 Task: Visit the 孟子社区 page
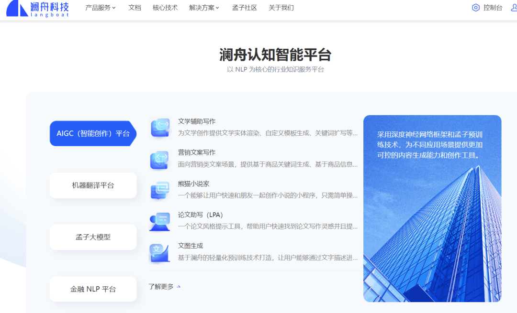click(244, 8)
